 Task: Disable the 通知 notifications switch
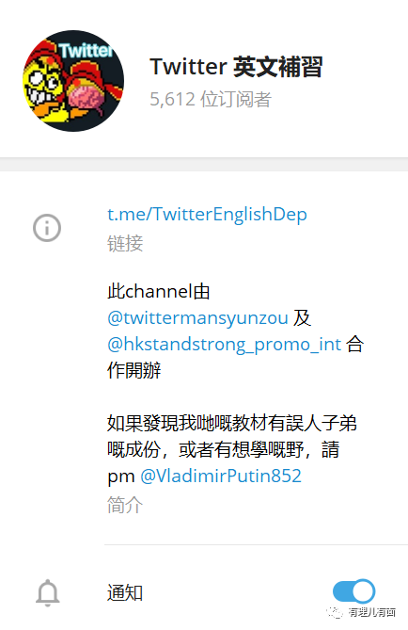pos(353,591)
